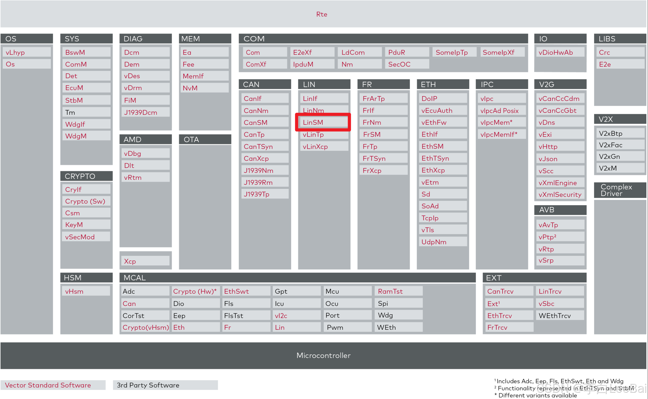Click the vHsm block under HSM
Image resolution: width=648 pixels, height=399 pixels.
pos(85,291)
